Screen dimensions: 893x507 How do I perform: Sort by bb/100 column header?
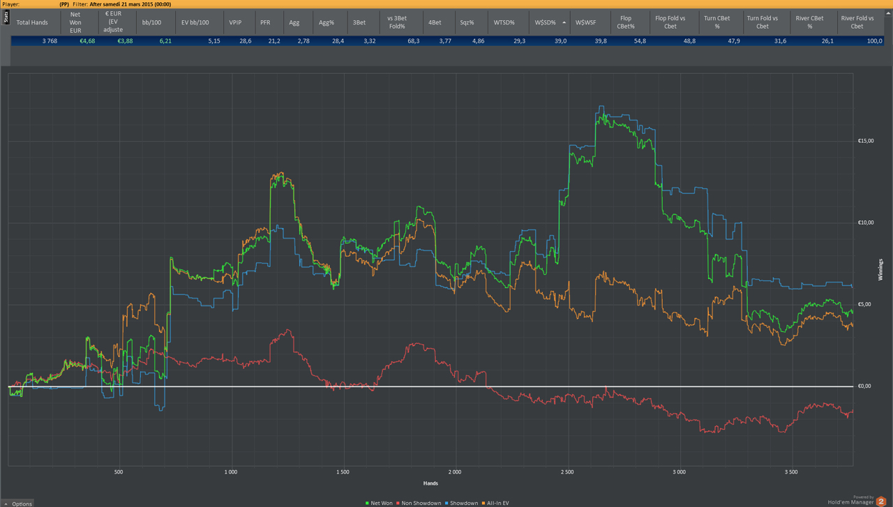tap(156, 22)
